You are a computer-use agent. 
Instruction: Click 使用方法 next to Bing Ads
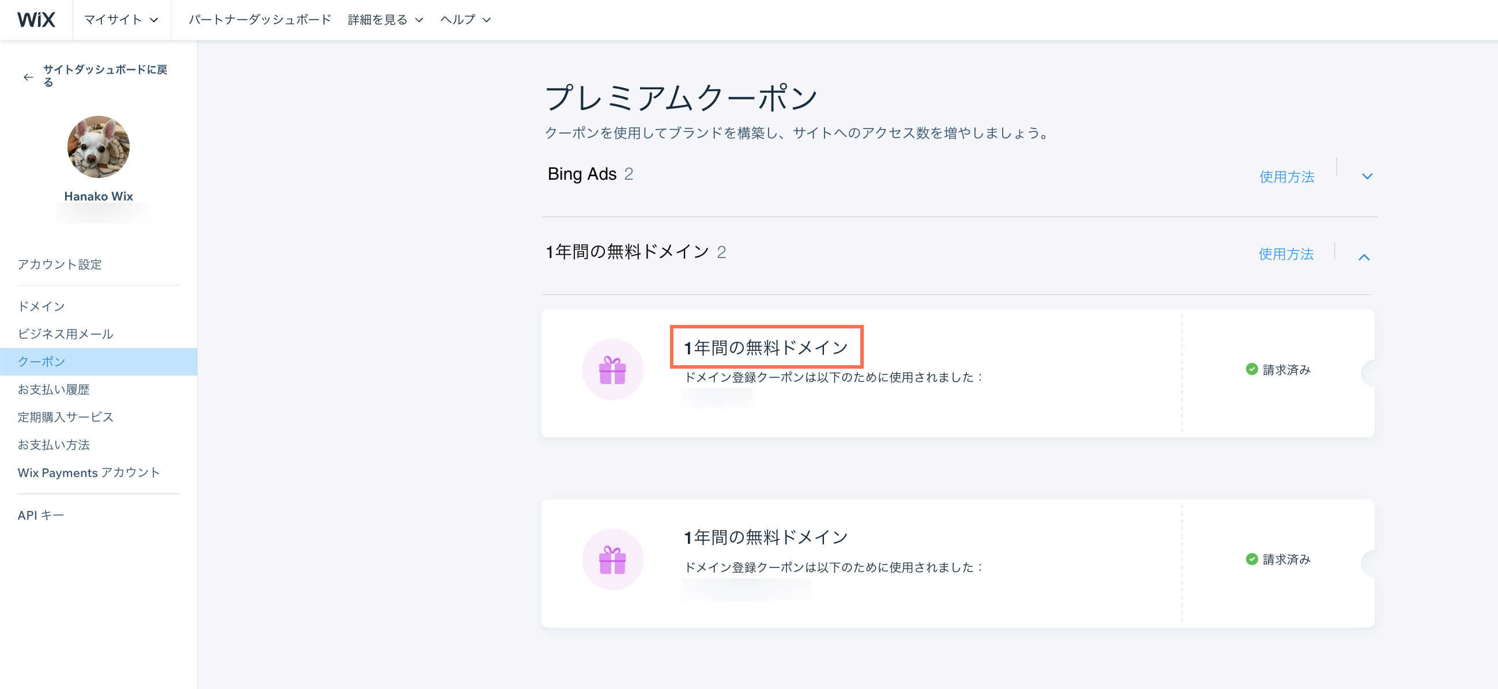[1287, 176]
